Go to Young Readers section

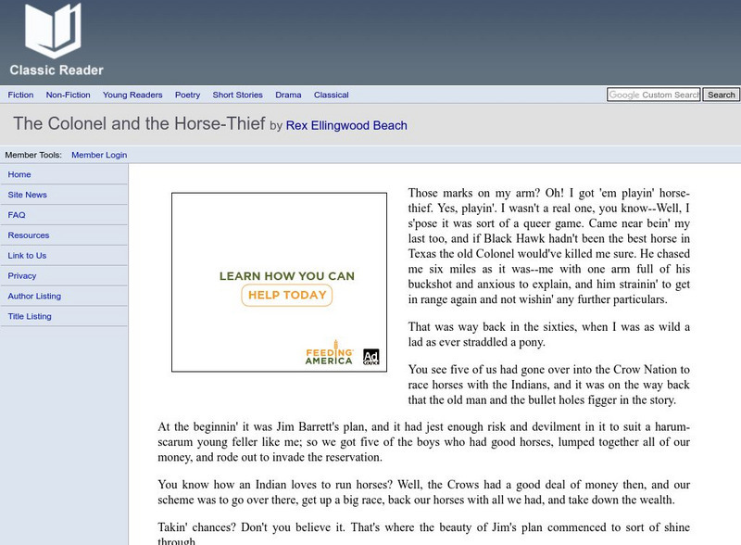[x=132, y=95]
